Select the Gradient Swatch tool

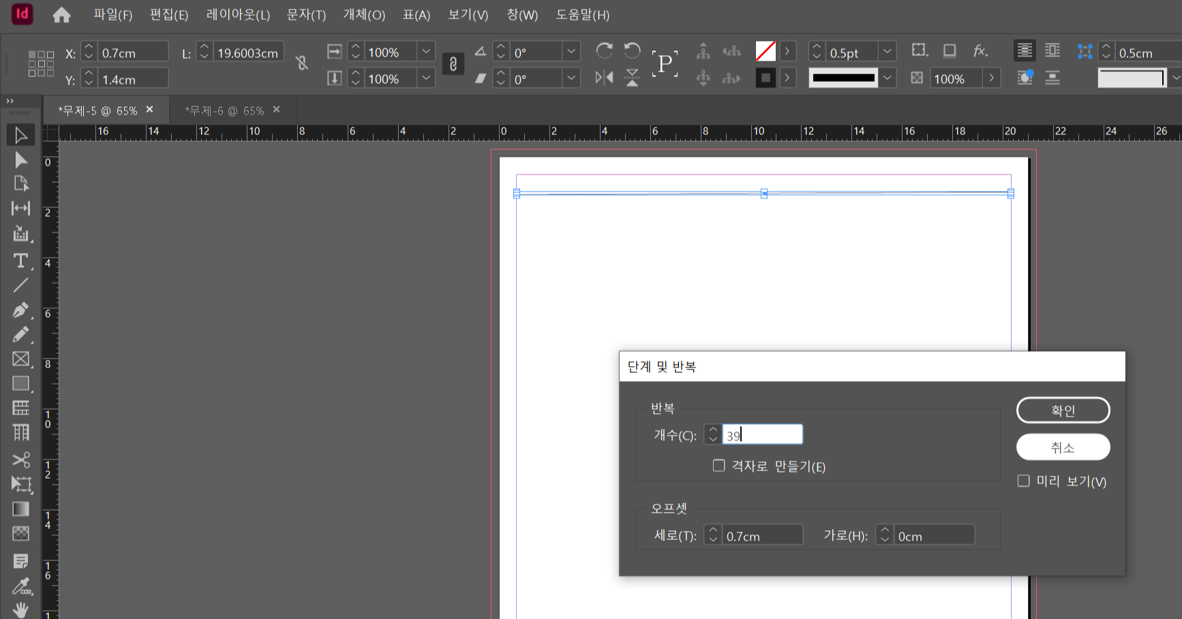20,509
